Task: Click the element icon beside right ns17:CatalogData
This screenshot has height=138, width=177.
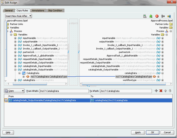Action: click(154, 77)
